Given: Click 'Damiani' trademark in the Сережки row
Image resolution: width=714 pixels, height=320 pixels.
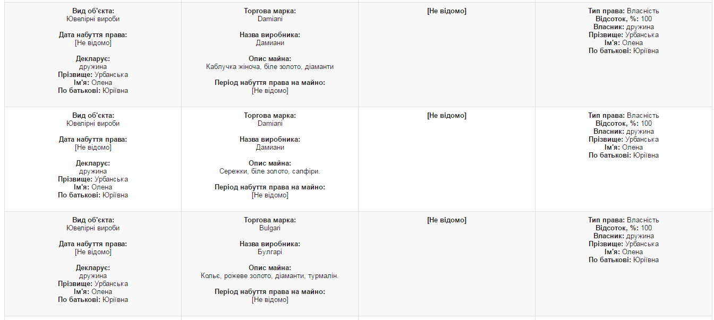Looking at the screenshot, I should 270,124.
